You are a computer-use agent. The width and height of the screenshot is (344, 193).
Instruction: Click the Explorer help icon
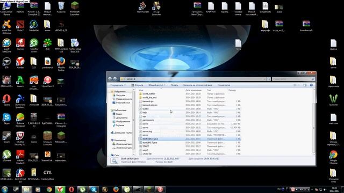click(311, 85)
